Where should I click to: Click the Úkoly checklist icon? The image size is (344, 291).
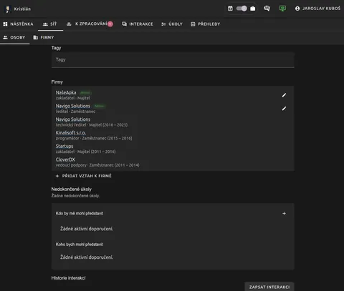(x=163, y=24)
